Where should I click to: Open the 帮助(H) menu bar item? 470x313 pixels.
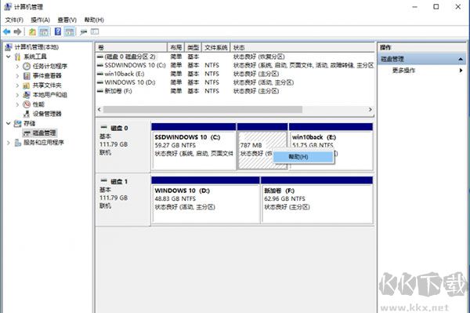[x=94, y=20]
